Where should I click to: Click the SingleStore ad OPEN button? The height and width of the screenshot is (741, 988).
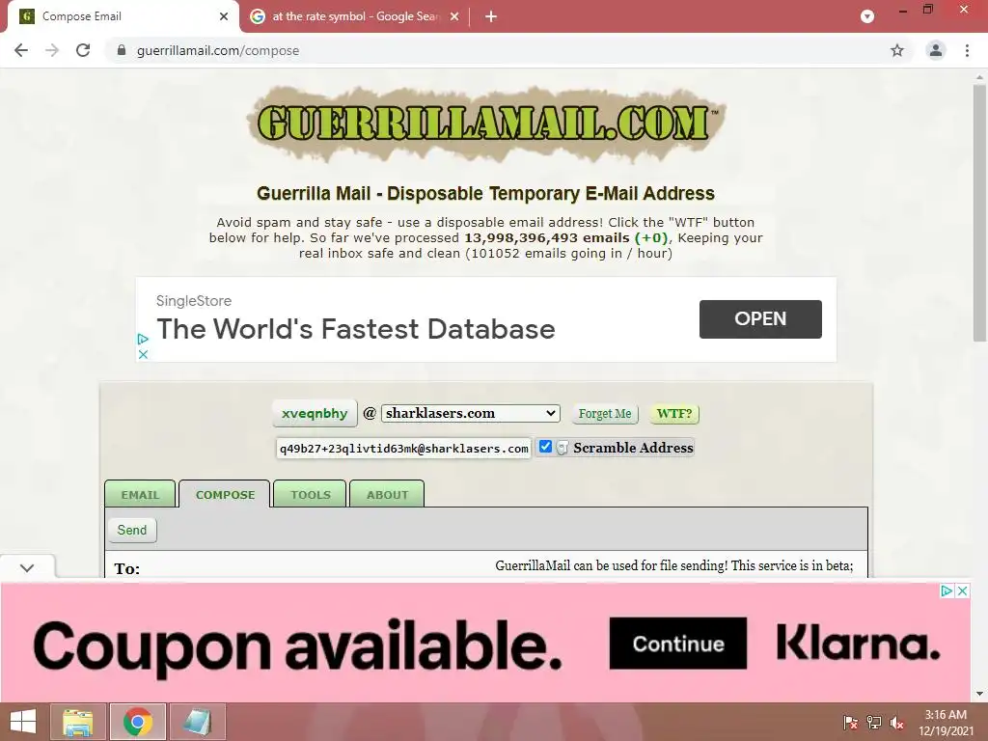760,318
